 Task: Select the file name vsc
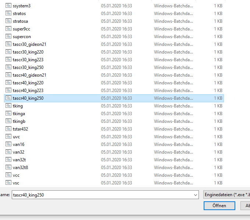coord(16,183)
